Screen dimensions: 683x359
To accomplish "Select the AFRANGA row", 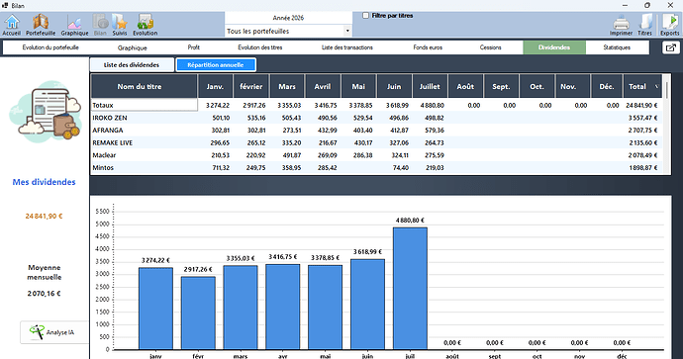I will point(377,131).
